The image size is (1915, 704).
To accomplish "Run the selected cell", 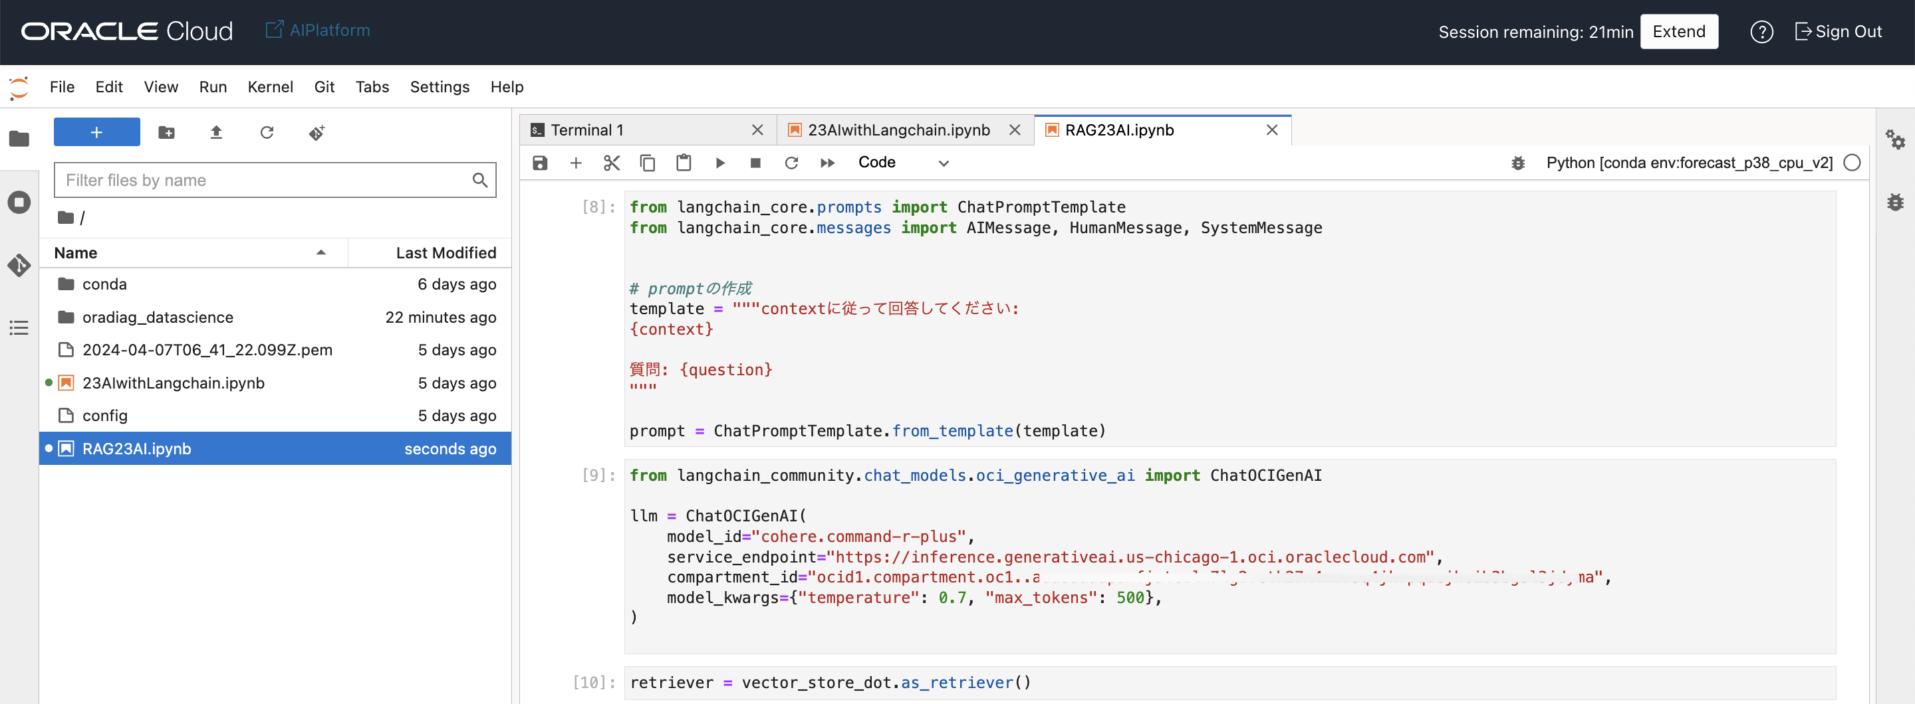I will click(719, 163).
